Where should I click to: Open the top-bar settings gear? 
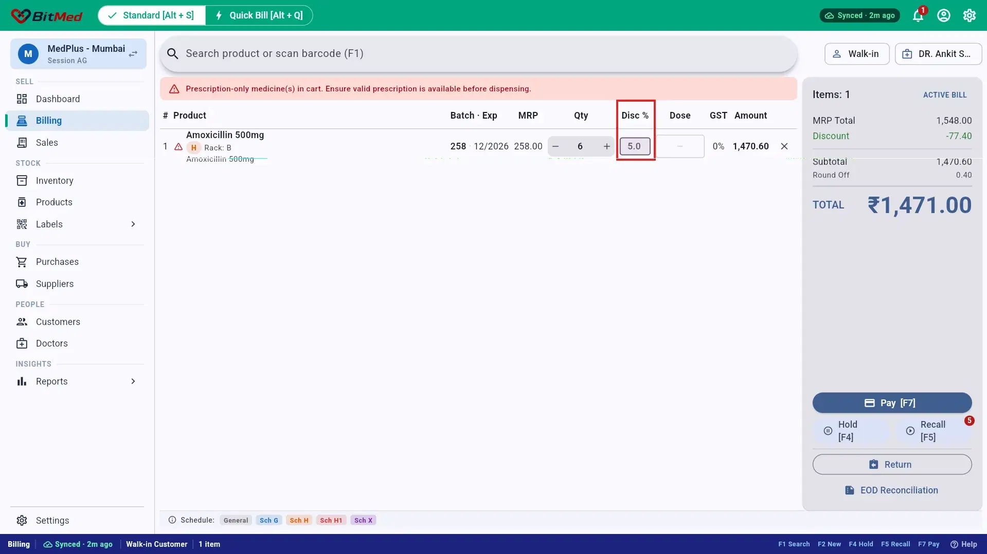pos(970,15)
